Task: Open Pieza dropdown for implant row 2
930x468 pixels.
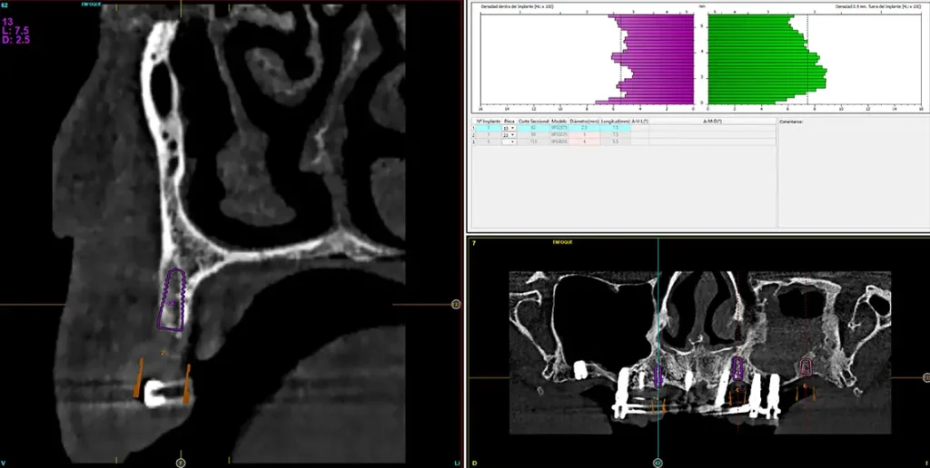Action: click(513, 135)
